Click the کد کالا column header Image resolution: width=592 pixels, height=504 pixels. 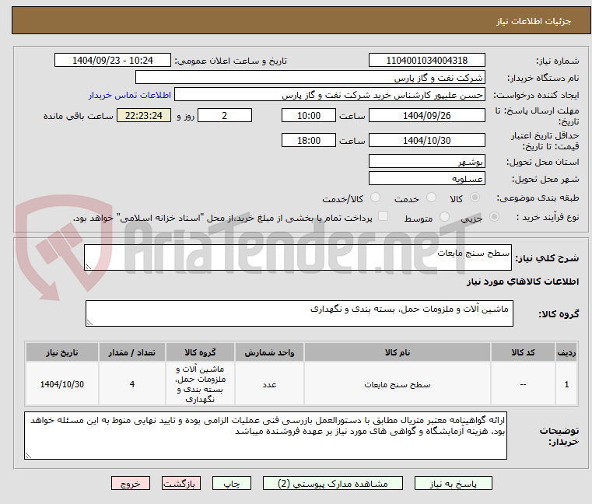tap(523, 352)
